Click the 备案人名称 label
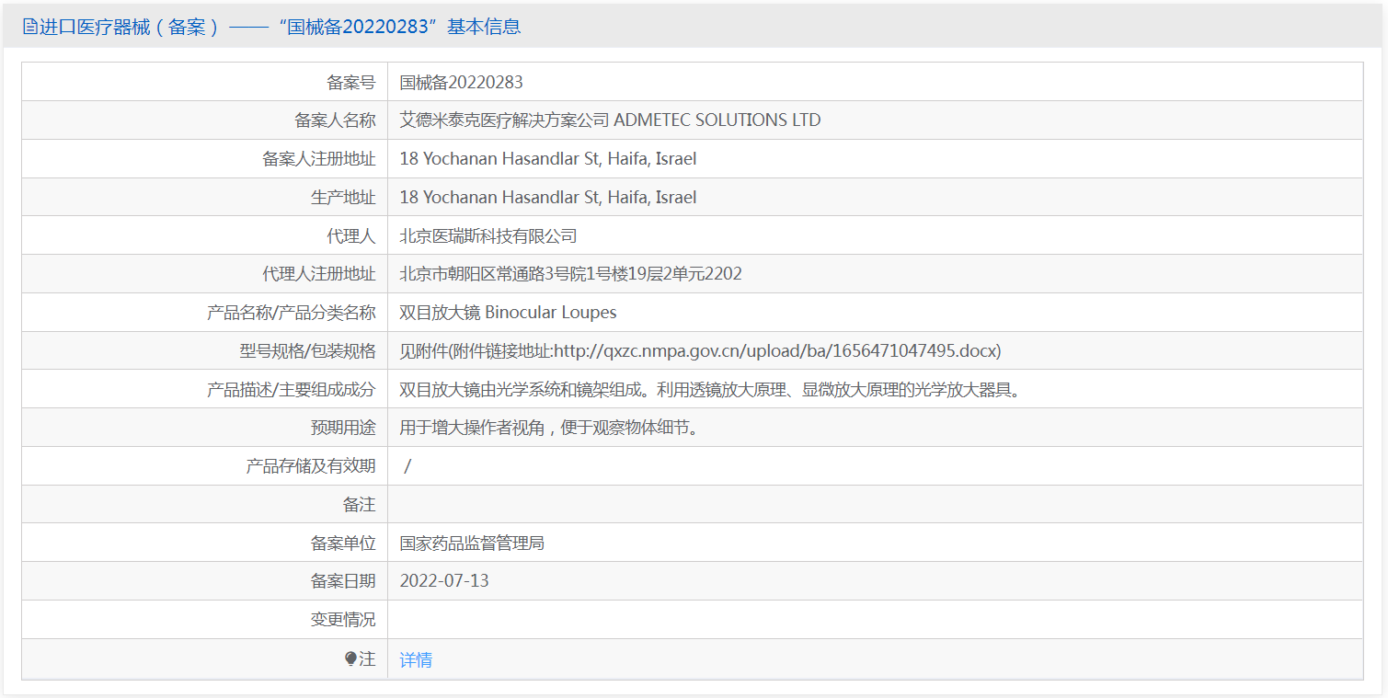 pos(335,120)
